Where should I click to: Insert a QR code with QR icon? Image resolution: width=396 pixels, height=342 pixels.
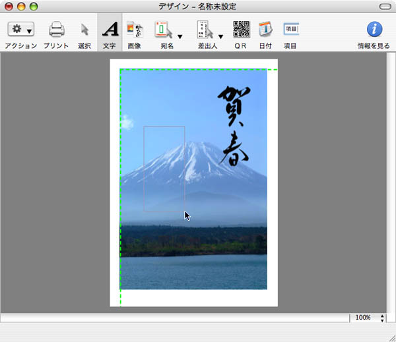[241, 30]
